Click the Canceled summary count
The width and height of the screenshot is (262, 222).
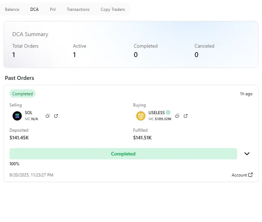point(196,55)
